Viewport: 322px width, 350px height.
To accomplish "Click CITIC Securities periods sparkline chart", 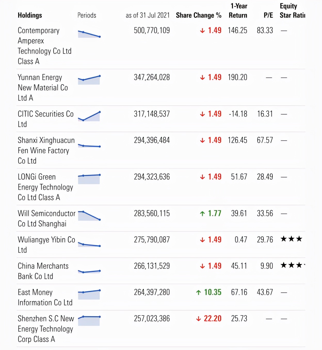I will tap(89, 116).
